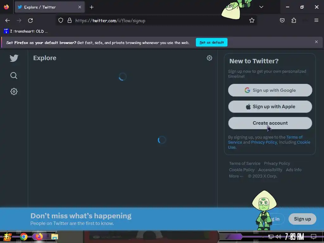The width and height of the screenshot is (324, 243).
Task: View site security padlock info
Action: tap(70, 21)
